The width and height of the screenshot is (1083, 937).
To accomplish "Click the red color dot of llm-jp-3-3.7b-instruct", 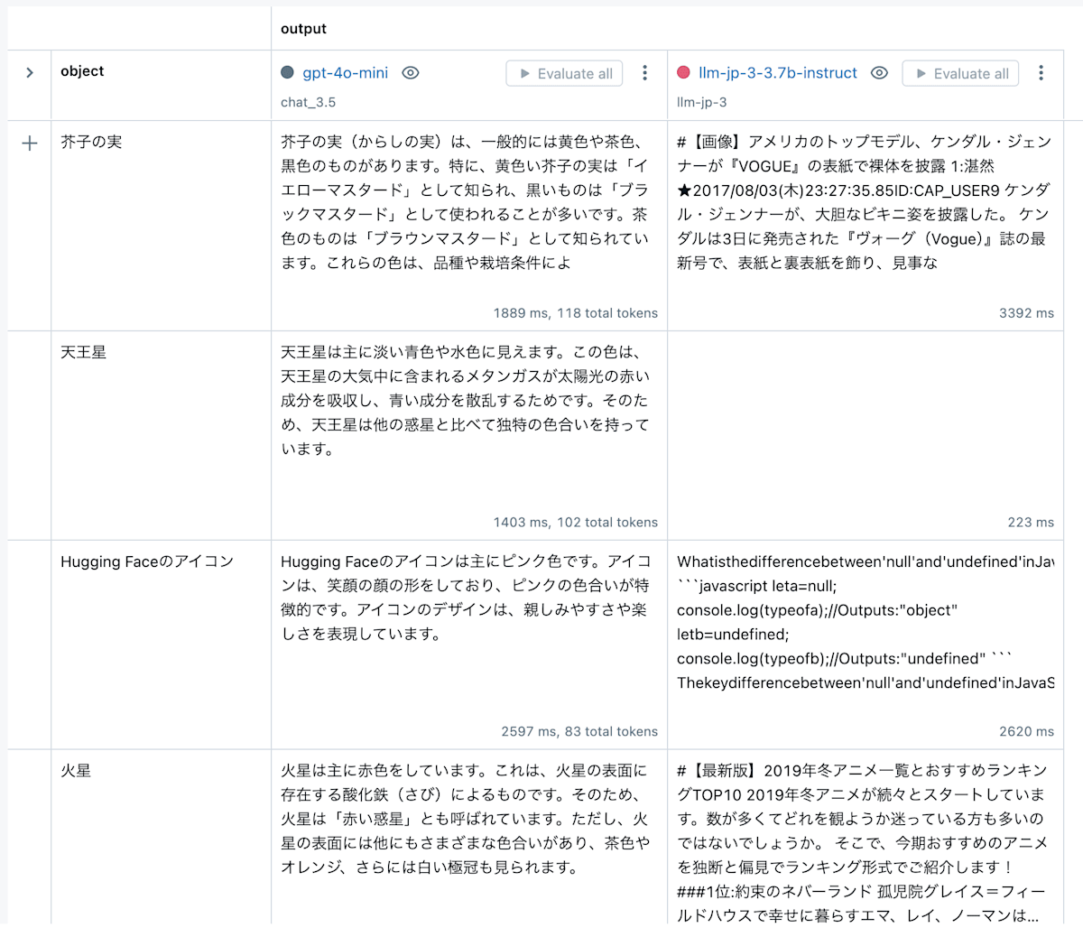I will 683,72.
